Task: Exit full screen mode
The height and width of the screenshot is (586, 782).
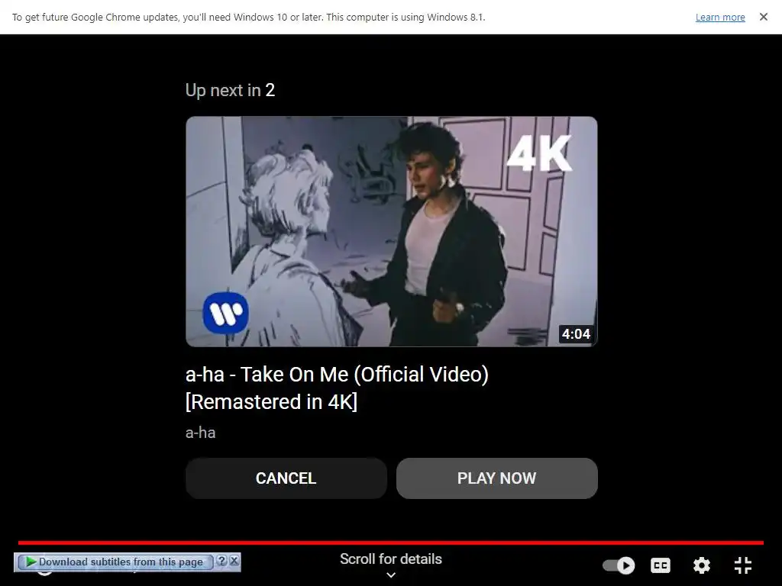Action: (x=743, y=565)
